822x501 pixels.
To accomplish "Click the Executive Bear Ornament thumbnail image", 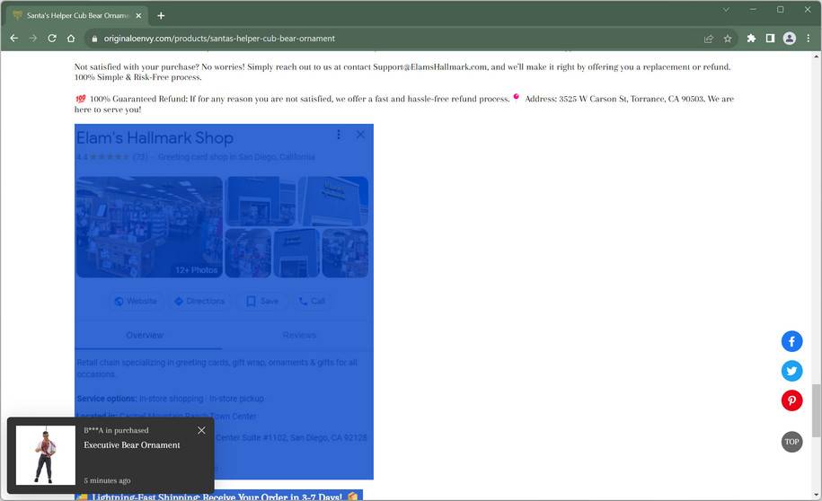I will pyautogui.click(x=45, y=455).
